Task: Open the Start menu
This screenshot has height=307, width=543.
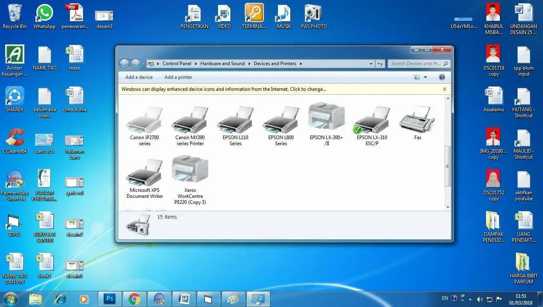Action: 11,299
